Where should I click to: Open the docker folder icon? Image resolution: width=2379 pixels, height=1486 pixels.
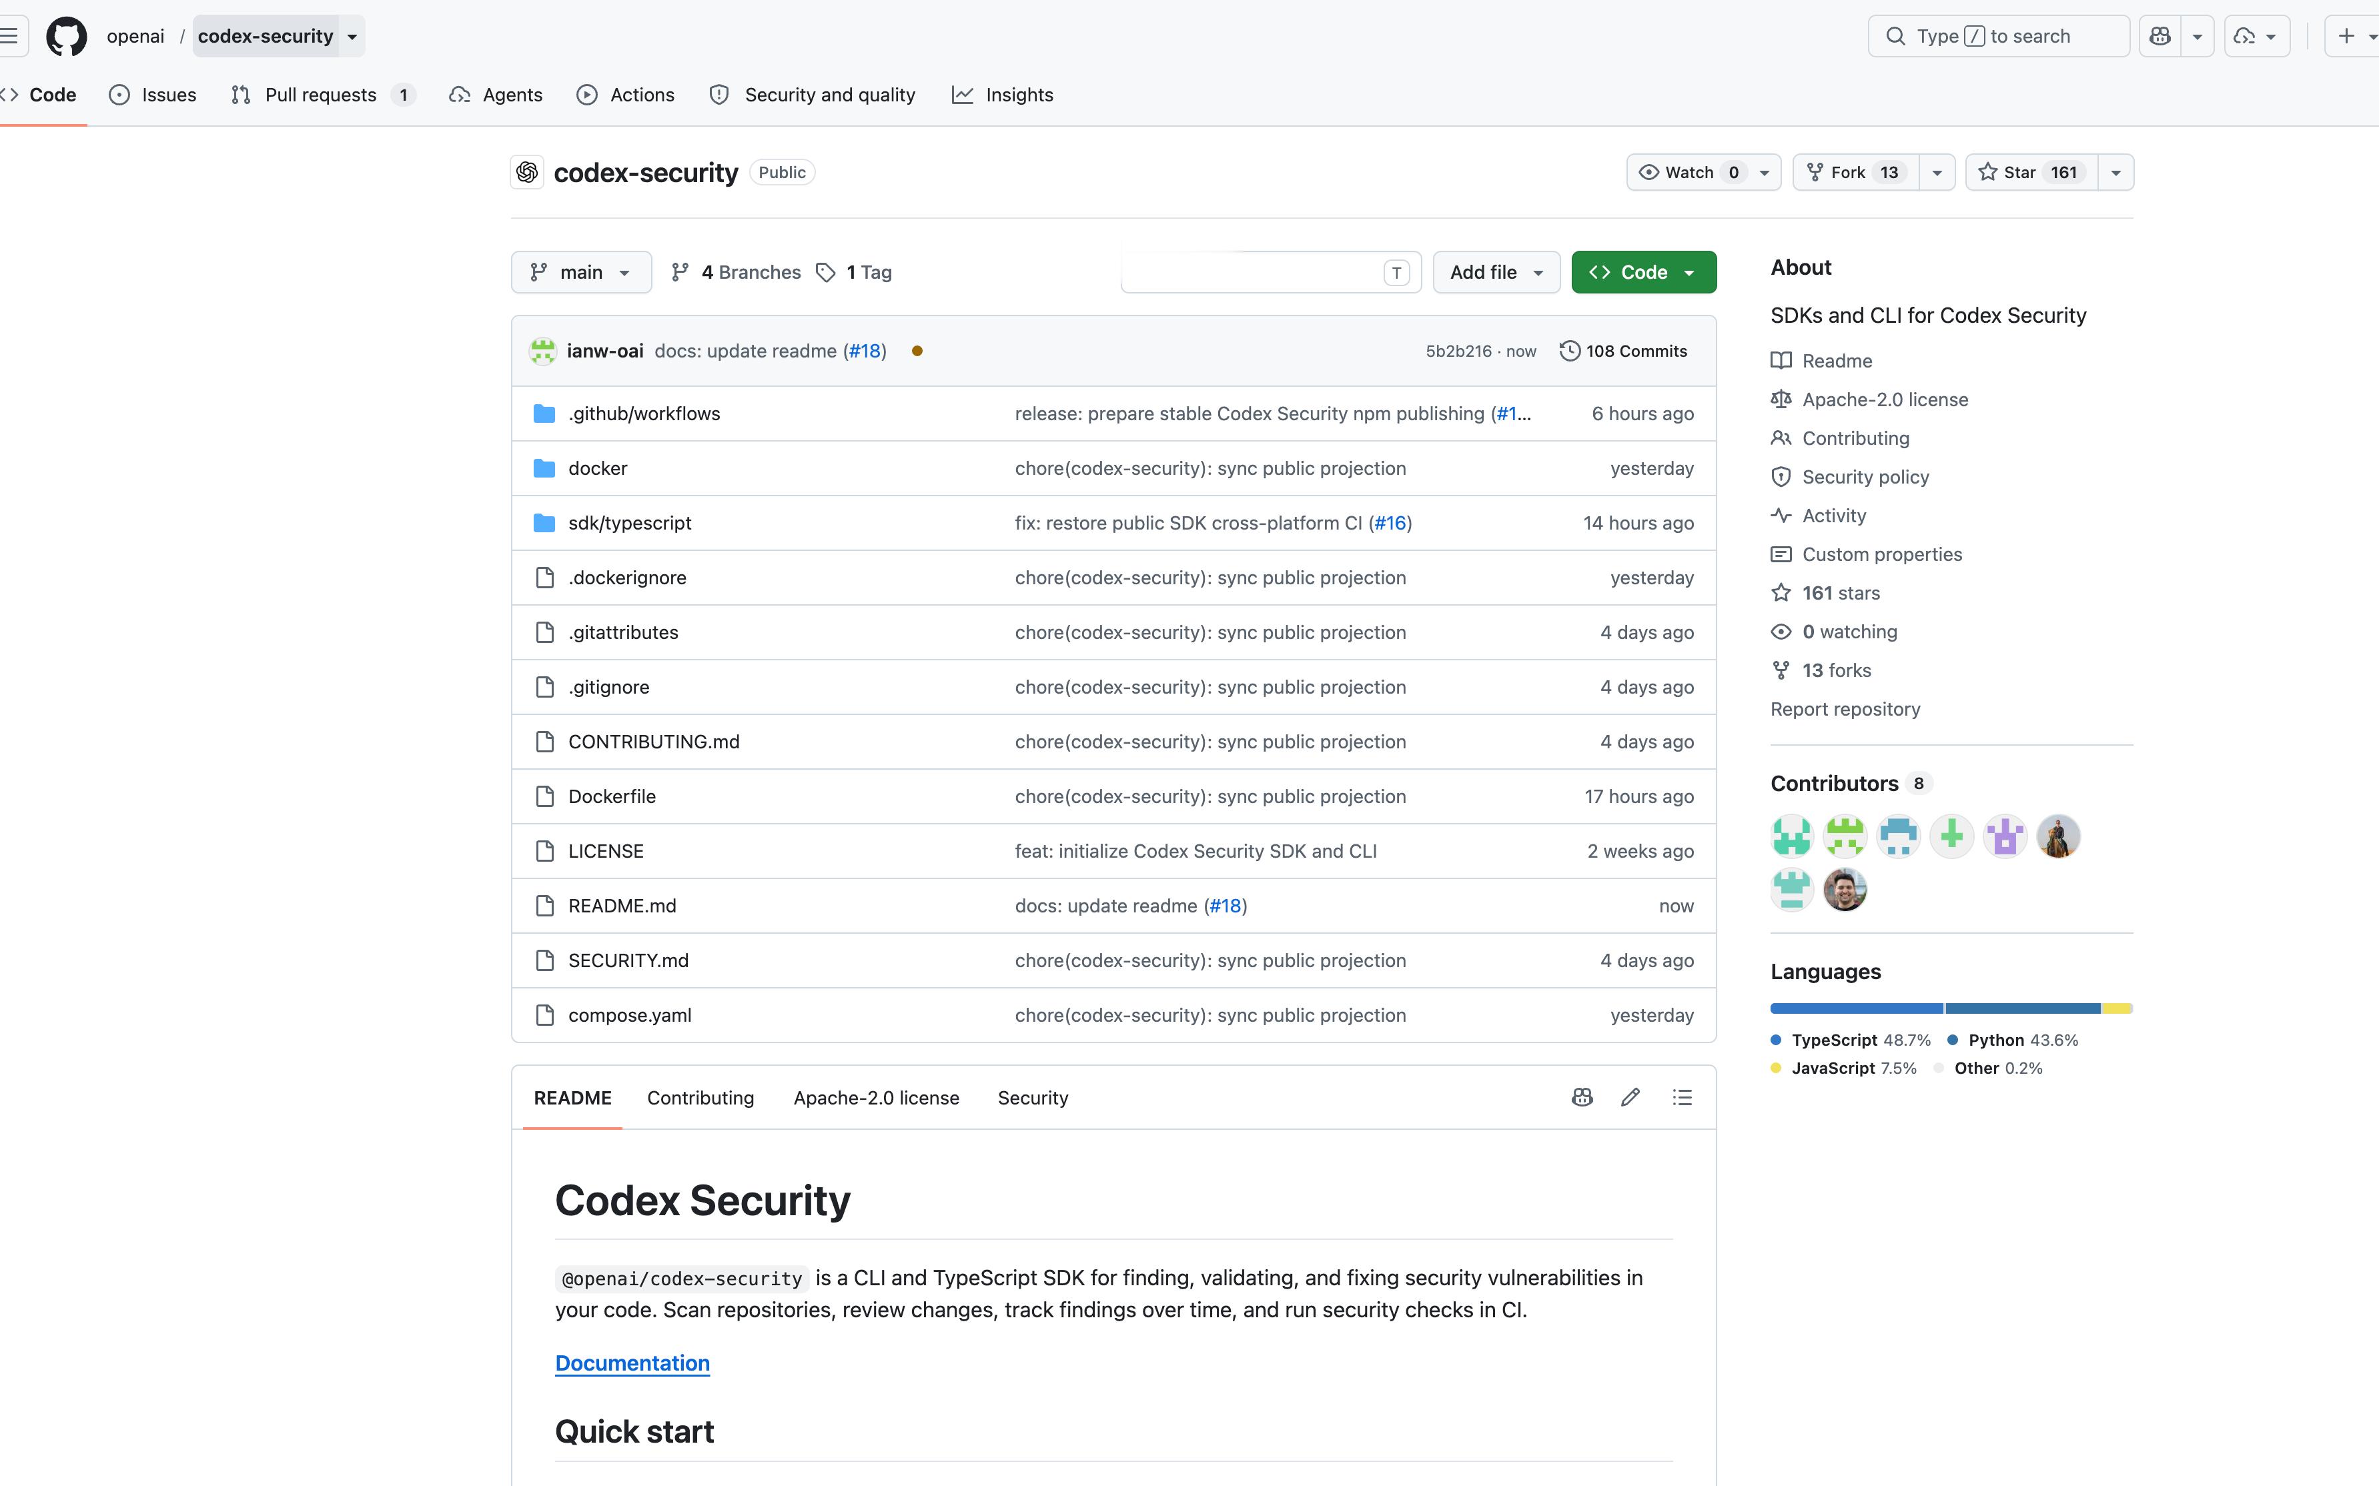[544, 468]
